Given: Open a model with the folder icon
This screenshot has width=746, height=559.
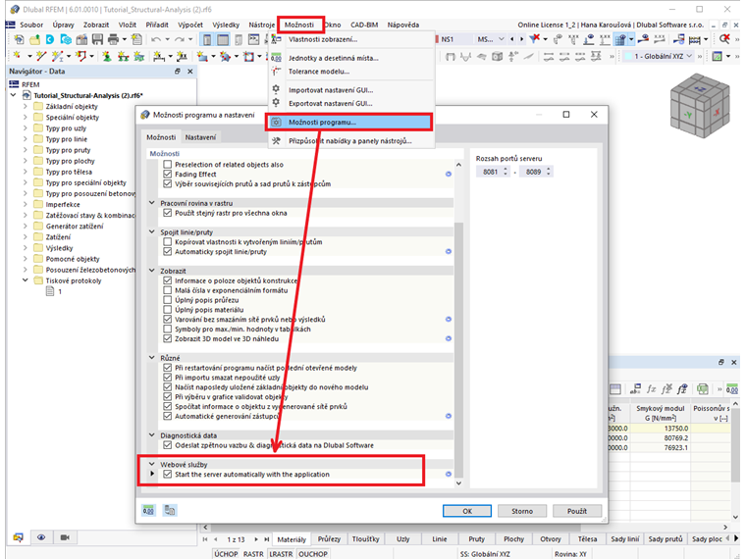Looking at the screenshot, I should point(34,39).
